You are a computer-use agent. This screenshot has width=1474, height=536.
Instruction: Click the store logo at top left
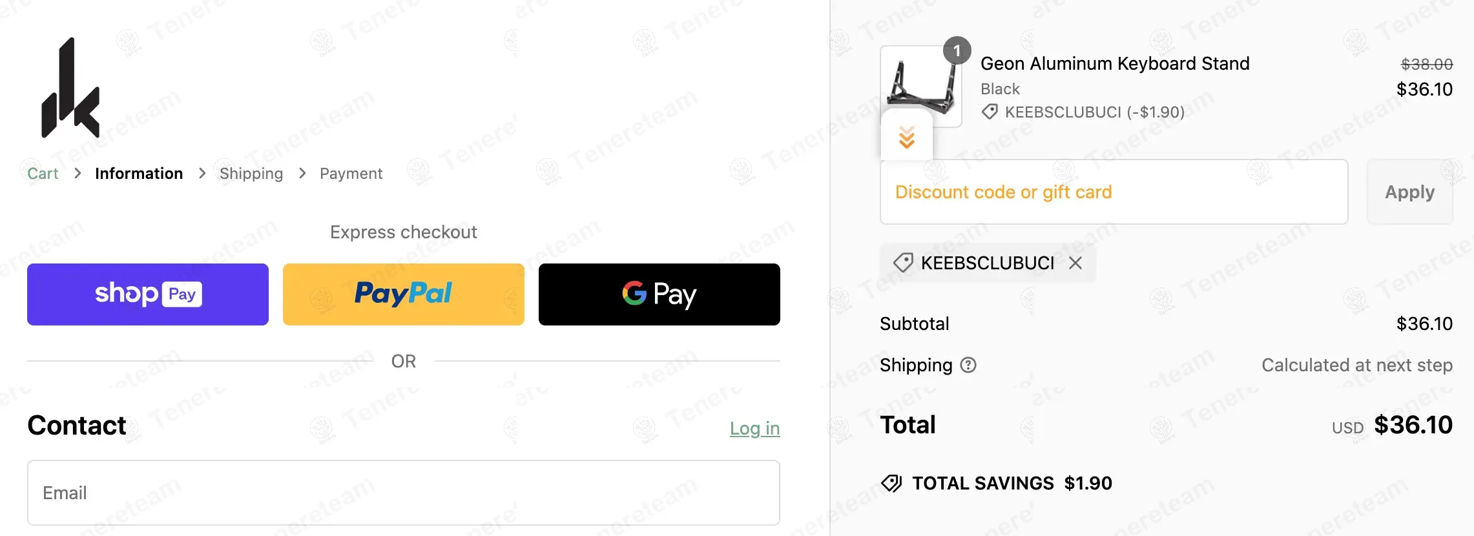(x=70, y=88)
